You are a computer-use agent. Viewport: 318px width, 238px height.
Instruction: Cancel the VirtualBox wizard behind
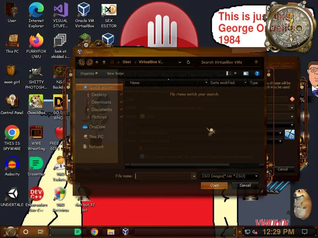click(283, 169)
